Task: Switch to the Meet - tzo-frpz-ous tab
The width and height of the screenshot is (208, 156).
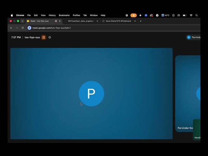Action: [x=40, y=21]
